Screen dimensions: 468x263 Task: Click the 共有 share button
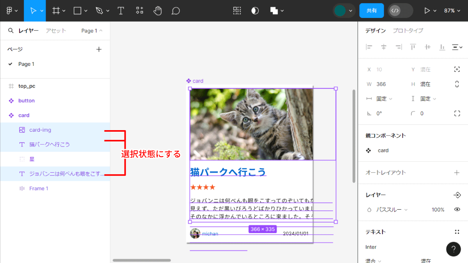(x=372, y=11)
